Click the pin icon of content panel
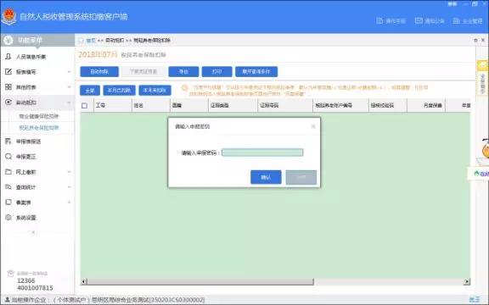 [475, 40]
